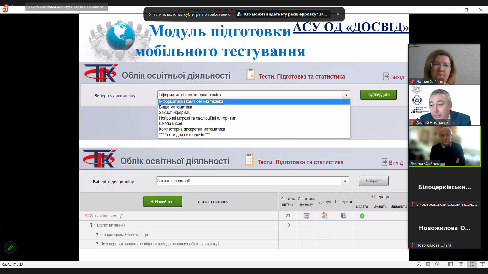The height and width of the screenshot is (274, 488).
Task: Click the Видалити column header
Action: tap(398, 206)
